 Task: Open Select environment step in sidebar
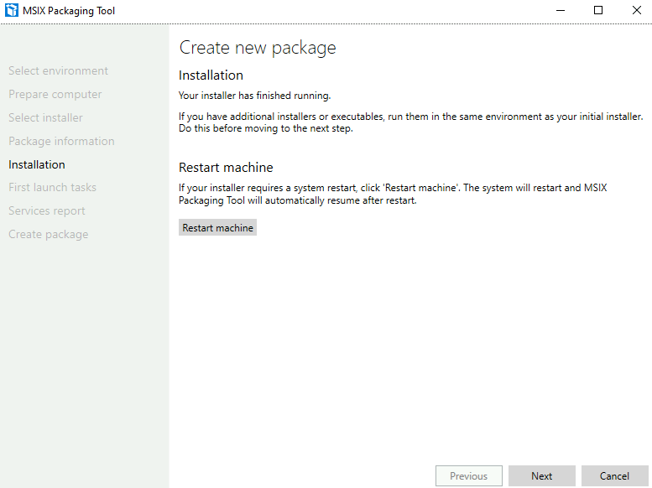[58, 70]
